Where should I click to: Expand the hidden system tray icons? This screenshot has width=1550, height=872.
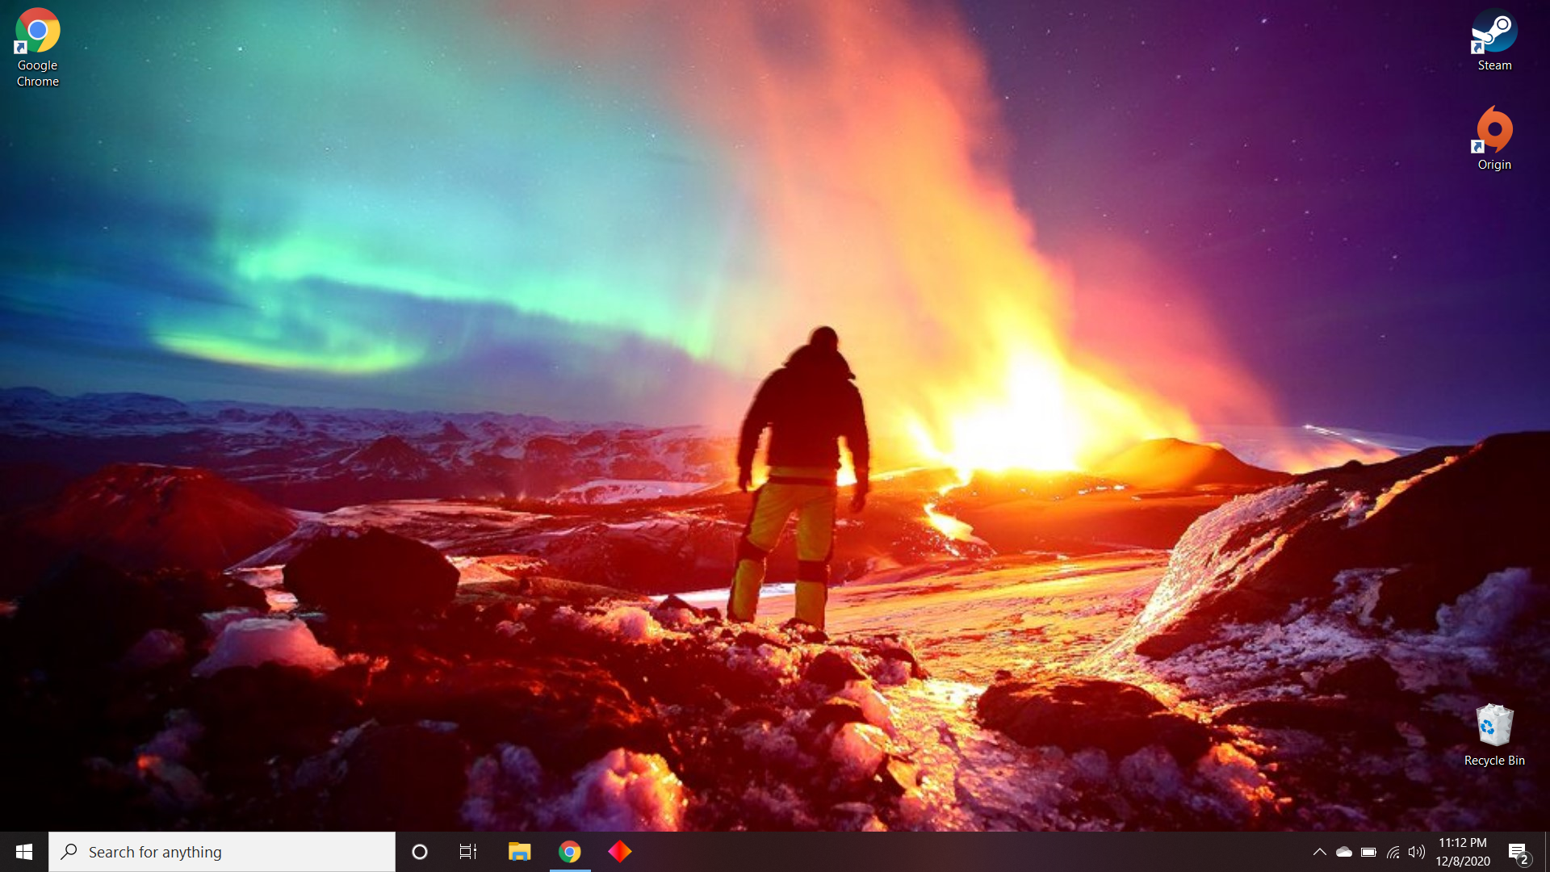tap(1320, 852)
